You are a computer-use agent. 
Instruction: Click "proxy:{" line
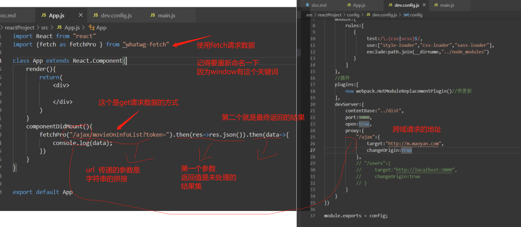click(354, 131)
